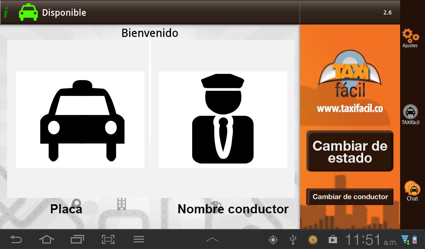Tap the Back navigation arrow
Viewport: 425px width, 249px height.
coord(17,239)
